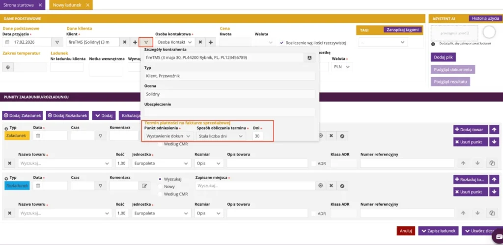503x245 pixels.
Task: Click the circled-arrow icon after Rozładunek Zapisane miejsca
Action: pyautogui.click(x=320, y=186)
